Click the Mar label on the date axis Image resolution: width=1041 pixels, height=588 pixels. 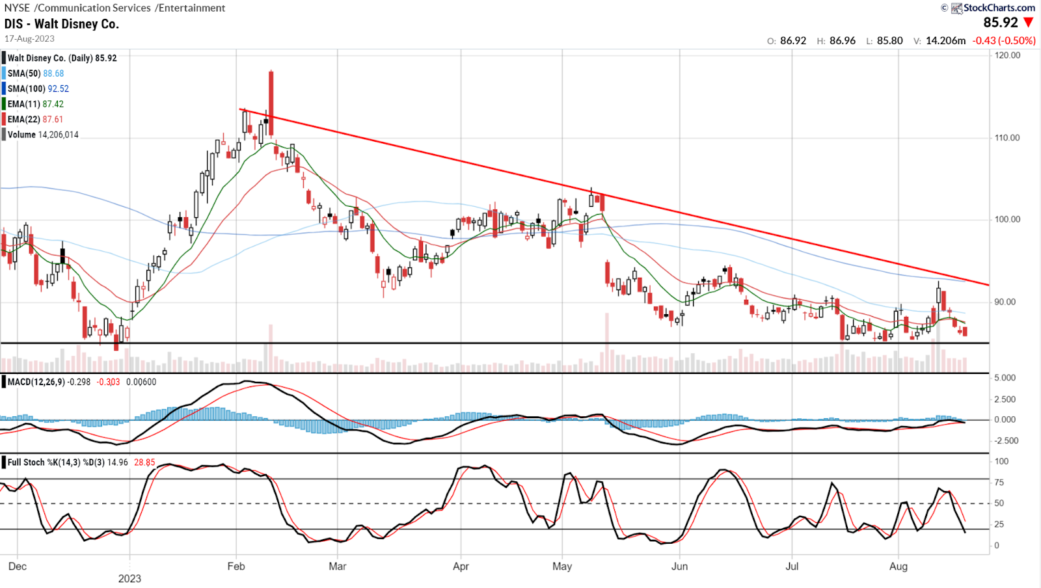coord(338,567)
